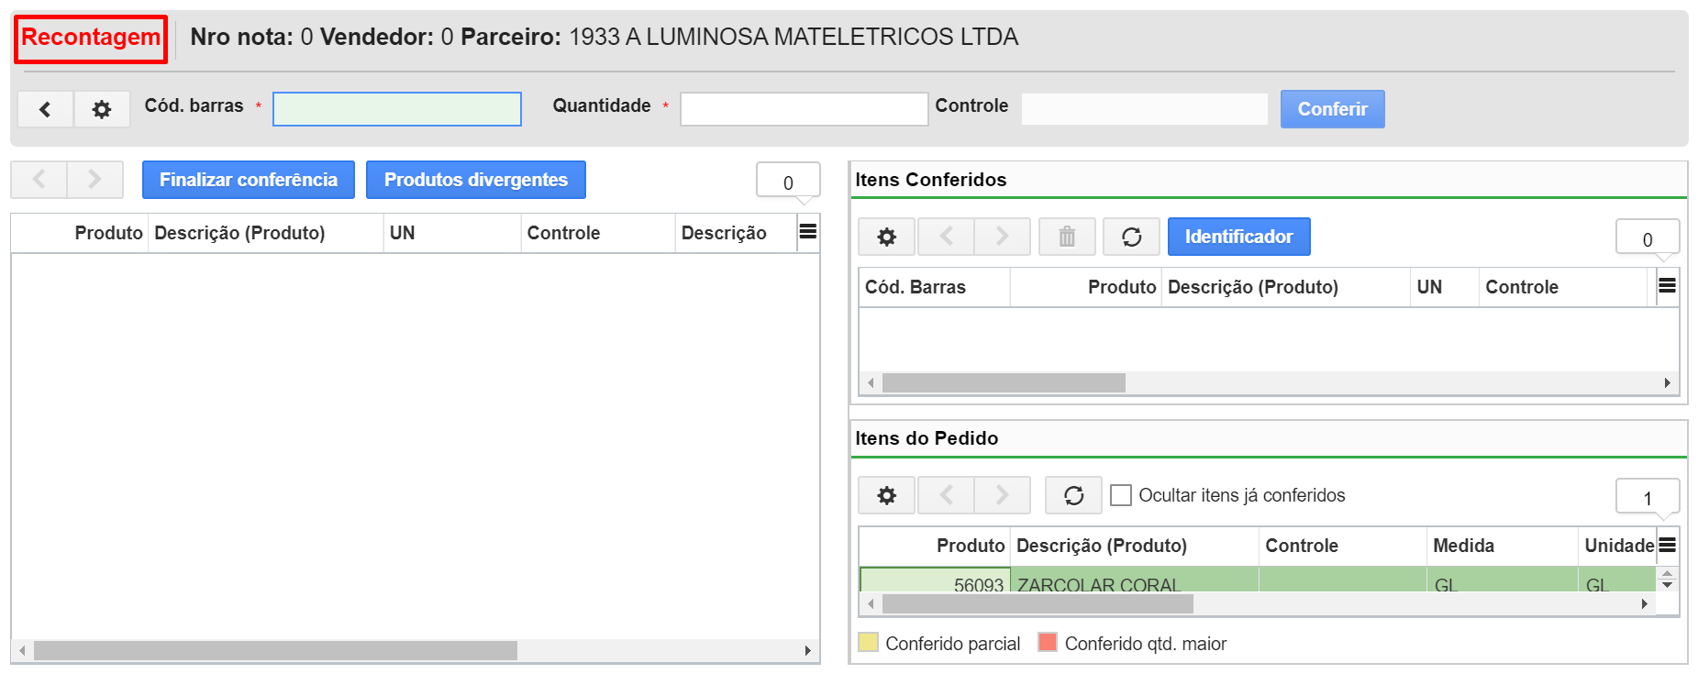Click ZARCOLAR CORAL description cell

coord(1134,580)
